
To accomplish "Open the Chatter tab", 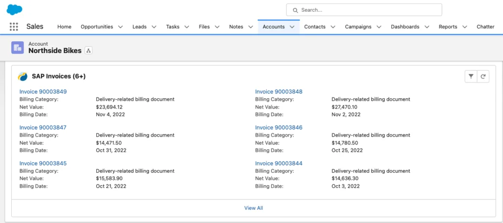I will coord(485,27).
